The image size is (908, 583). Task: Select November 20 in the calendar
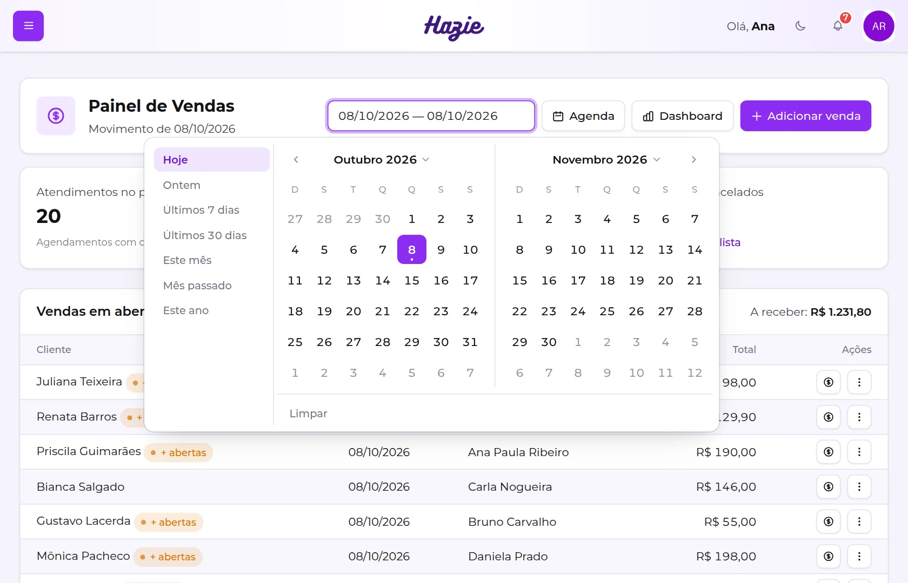click(665, 281)
